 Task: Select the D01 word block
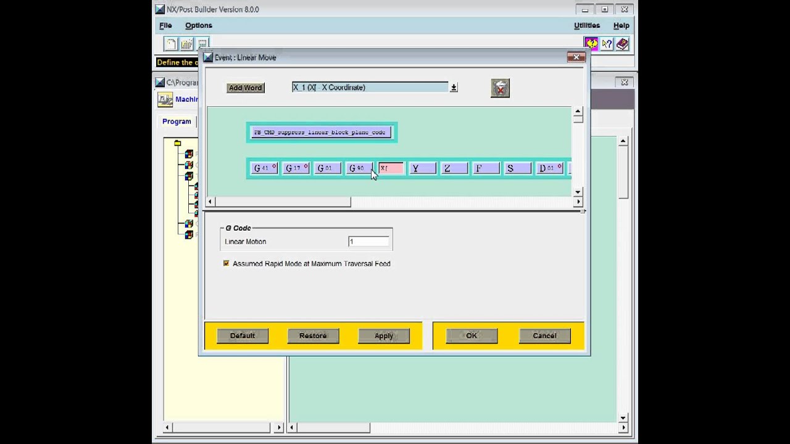coord(550,168)
